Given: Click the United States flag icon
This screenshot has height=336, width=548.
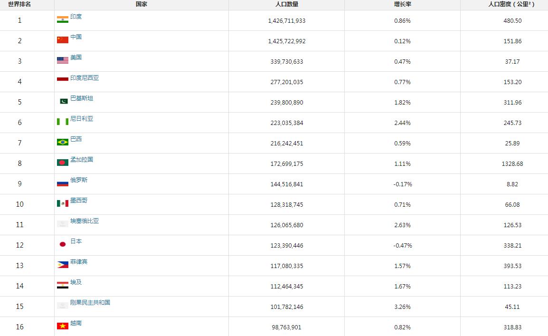Looking at the screenshot, I should [62, 60].
